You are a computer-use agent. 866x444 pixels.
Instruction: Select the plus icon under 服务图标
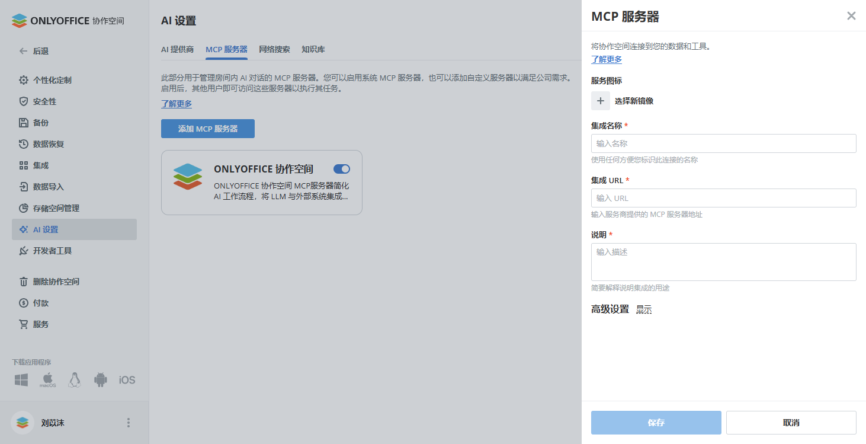(600, 101)
